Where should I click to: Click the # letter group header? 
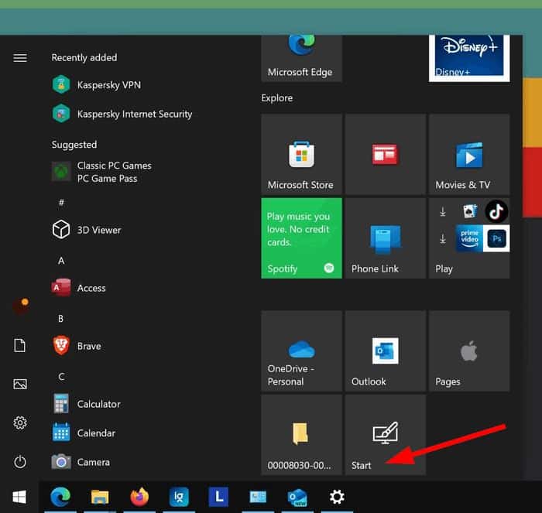pyautogui.click(x=61, y=203)
